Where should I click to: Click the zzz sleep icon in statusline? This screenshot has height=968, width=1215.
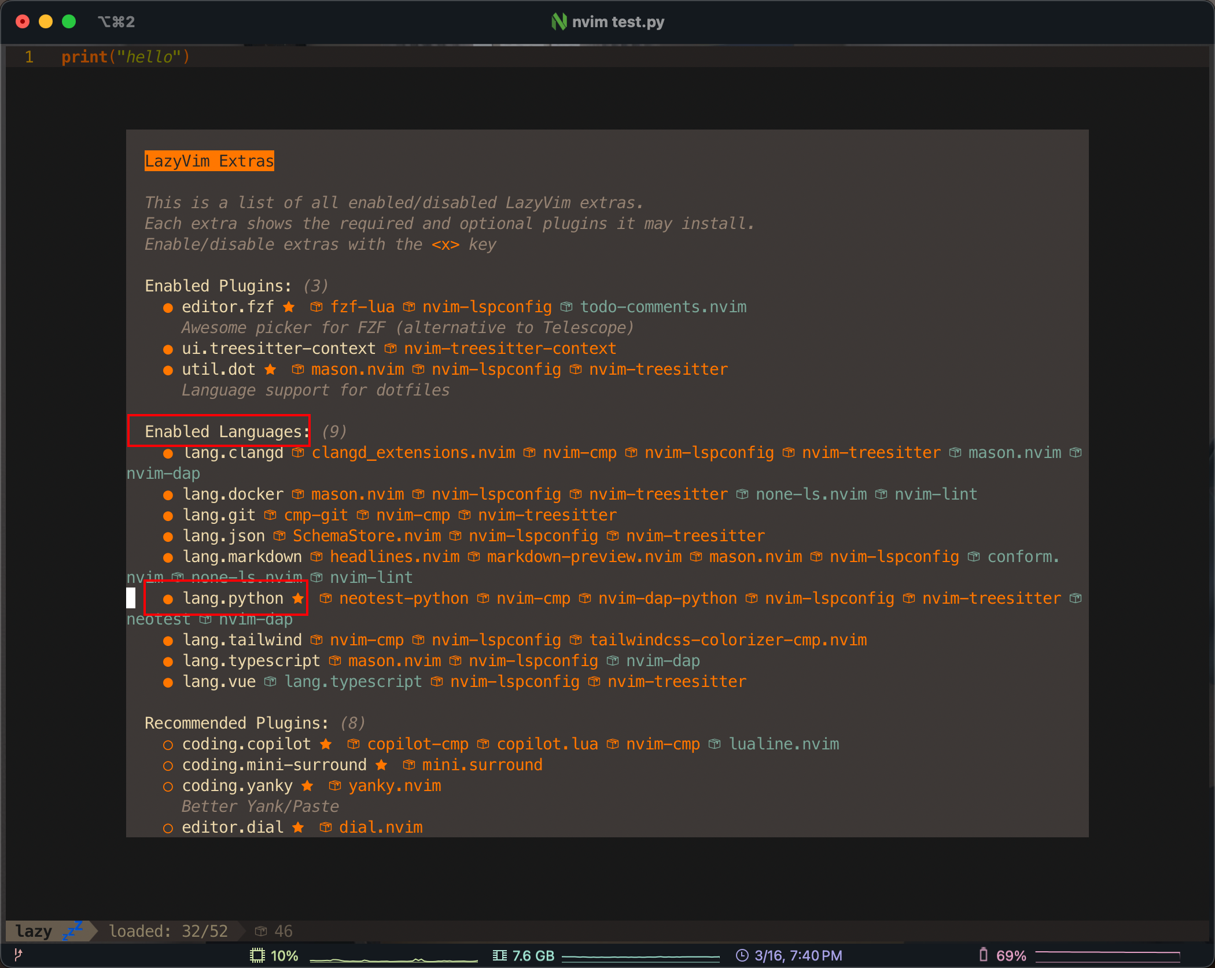tap(72, 930)
